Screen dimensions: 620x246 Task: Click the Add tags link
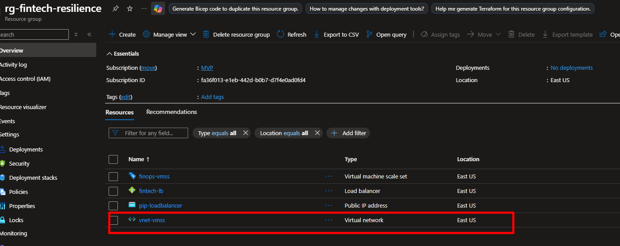tap(212, 97)
